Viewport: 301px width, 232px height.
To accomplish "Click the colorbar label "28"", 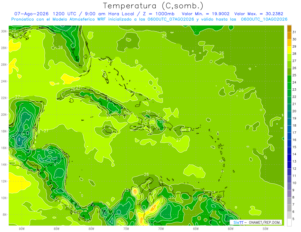I will pyautogui.click(x=294, y=53).
